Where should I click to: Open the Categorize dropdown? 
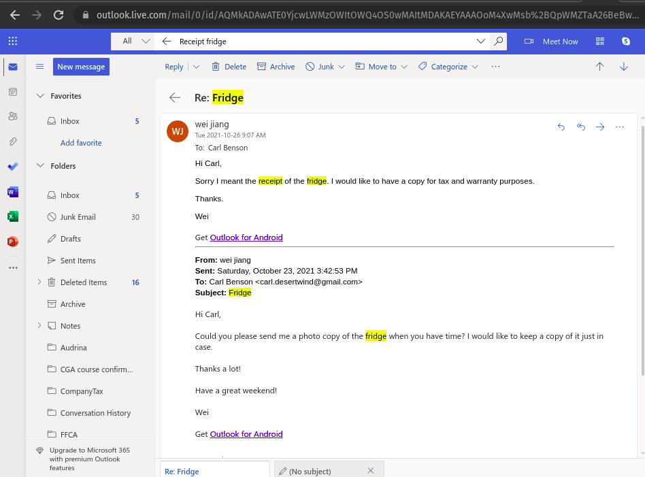448,67
